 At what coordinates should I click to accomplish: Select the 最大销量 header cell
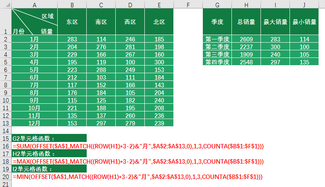[275, 21]
